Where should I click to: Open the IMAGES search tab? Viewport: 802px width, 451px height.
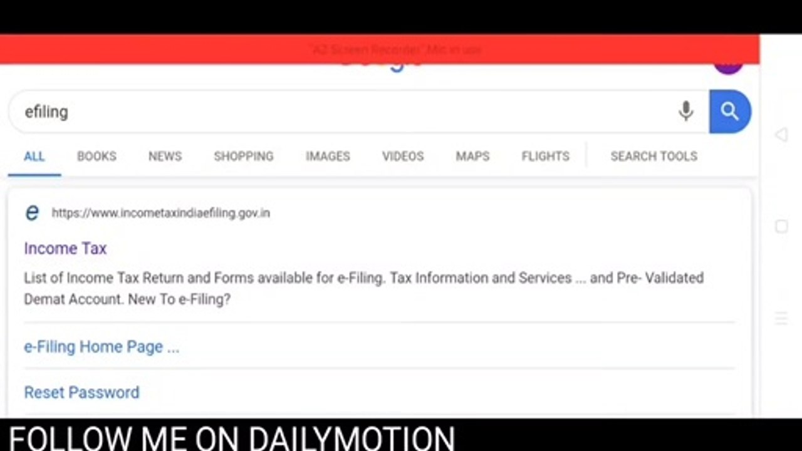tap(328, 157)
